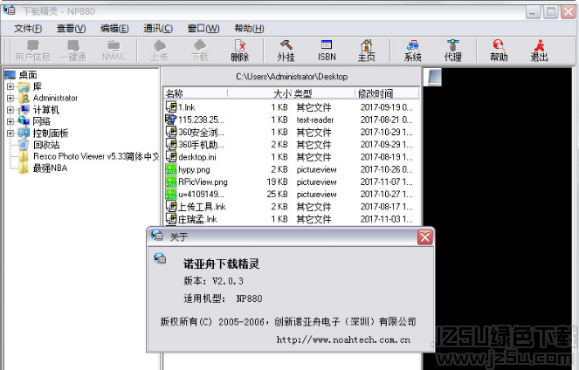Viewport: 579px width, 370px height.
Task: Select file 上传工具.lnk
Action: (x=202, y=207)
